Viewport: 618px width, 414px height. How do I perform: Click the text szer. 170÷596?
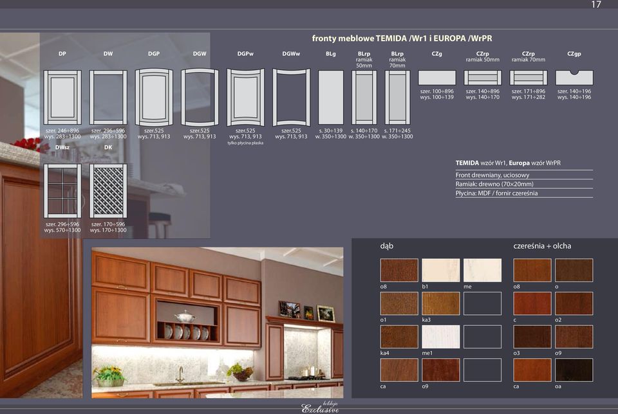click(x=108, y=224)
